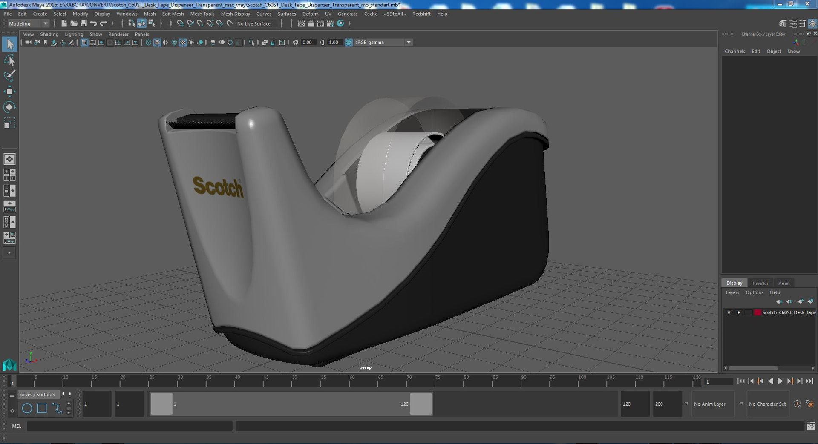Open scene with folder icon

point(74,23)
